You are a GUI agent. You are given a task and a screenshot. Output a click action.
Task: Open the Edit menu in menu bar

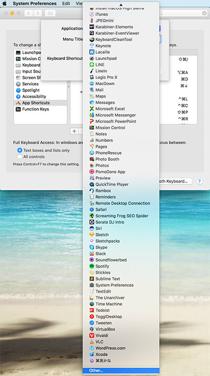66,3
